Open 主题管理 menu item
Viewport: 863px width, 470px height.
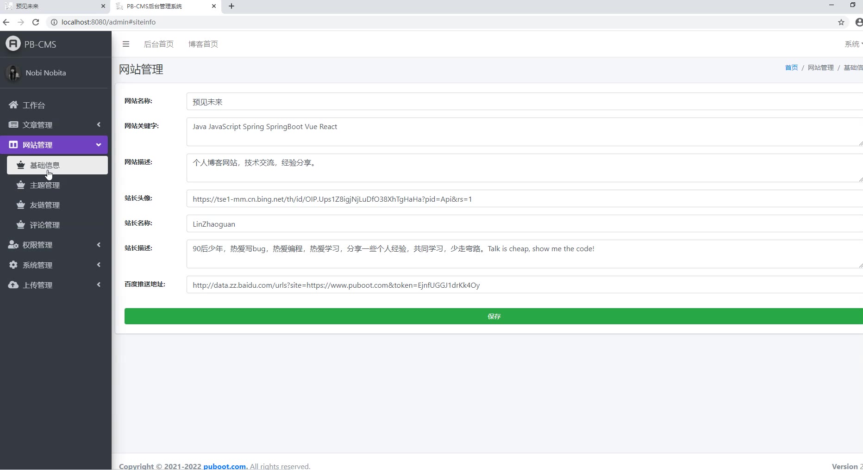[57, 185]
